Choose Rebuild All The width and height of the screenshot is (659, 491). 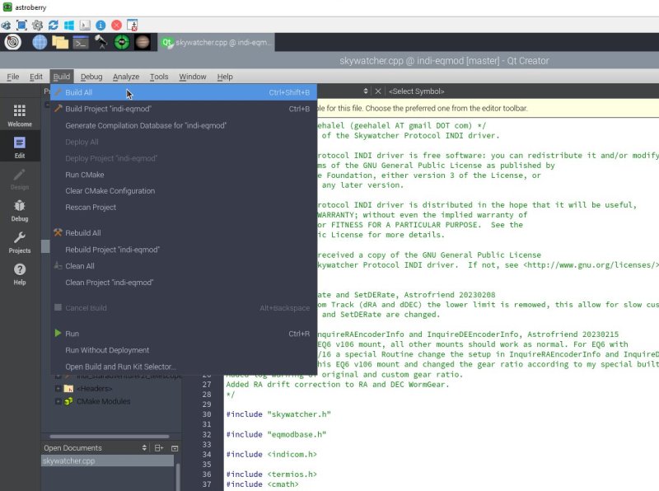point(184,233)
